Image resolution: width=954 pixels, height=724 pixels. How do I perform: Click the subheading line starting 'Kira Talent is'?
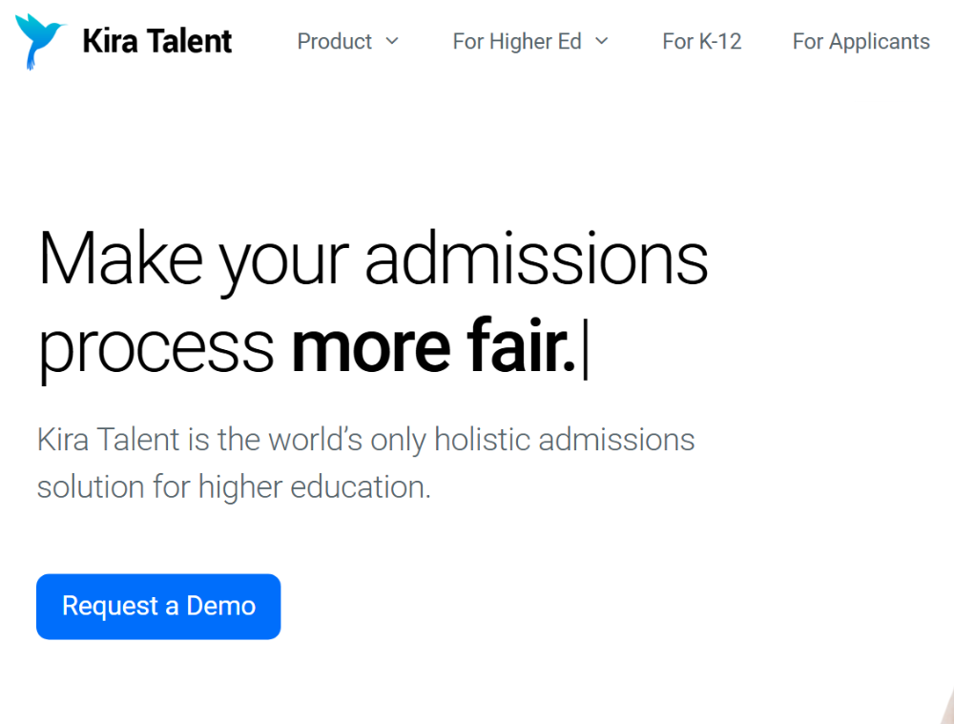[365, 440]
